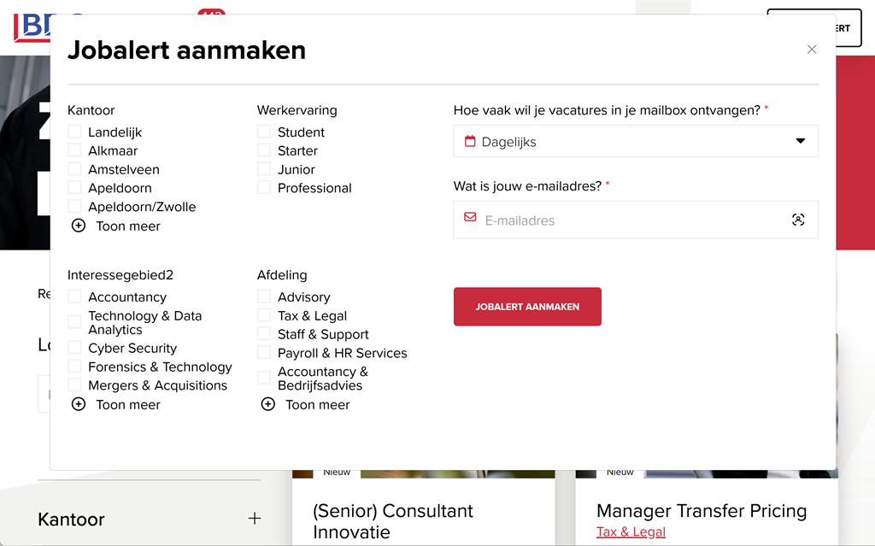Click plus icon under Afdeling list

(268, 404)
